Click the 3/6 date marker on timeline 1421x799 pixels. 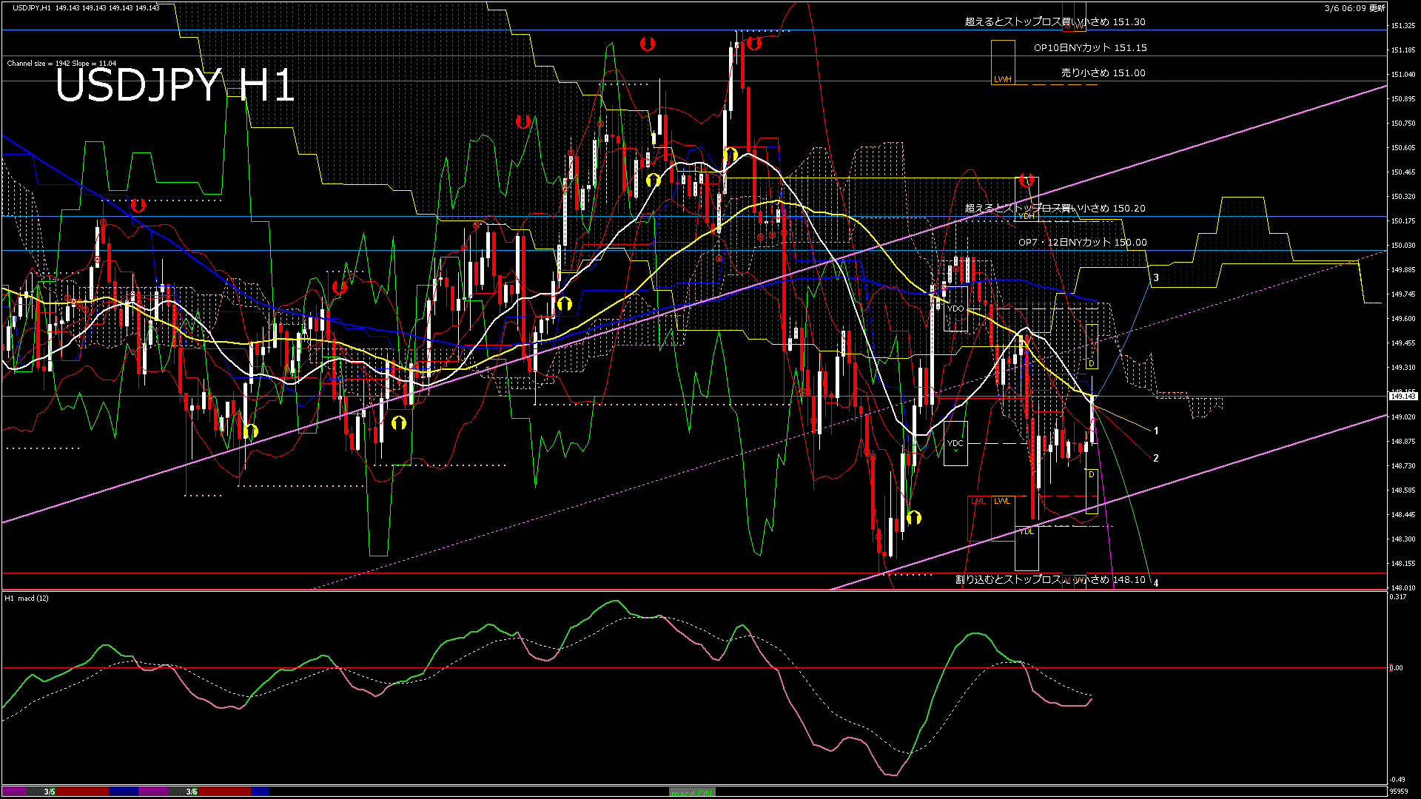click(x=192, y=792)
